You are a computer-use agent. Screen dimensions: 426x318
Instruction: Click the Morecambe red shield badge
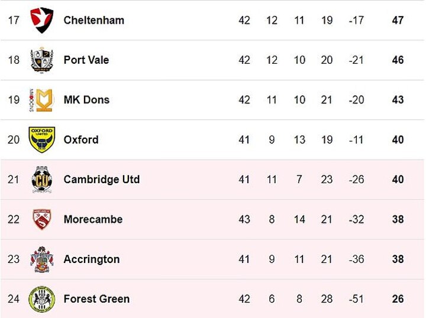tap(41, 219)
